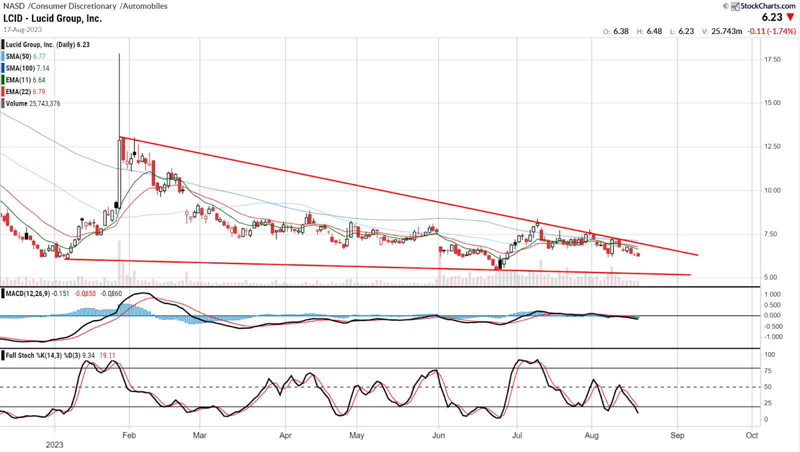Click the 15.00 price axis label
The height and width of the screenshot is (452, 800).
coord(772,103)
